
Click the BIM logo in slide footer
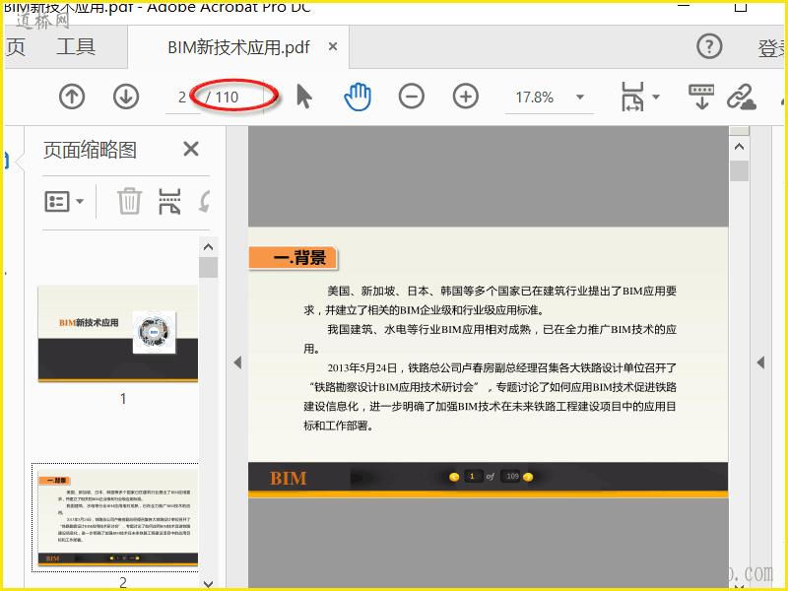coord(288,478)
